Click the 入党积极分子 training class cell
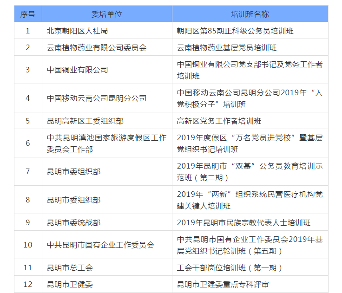This screenshot has height=293, width=342. pos(250,98)
